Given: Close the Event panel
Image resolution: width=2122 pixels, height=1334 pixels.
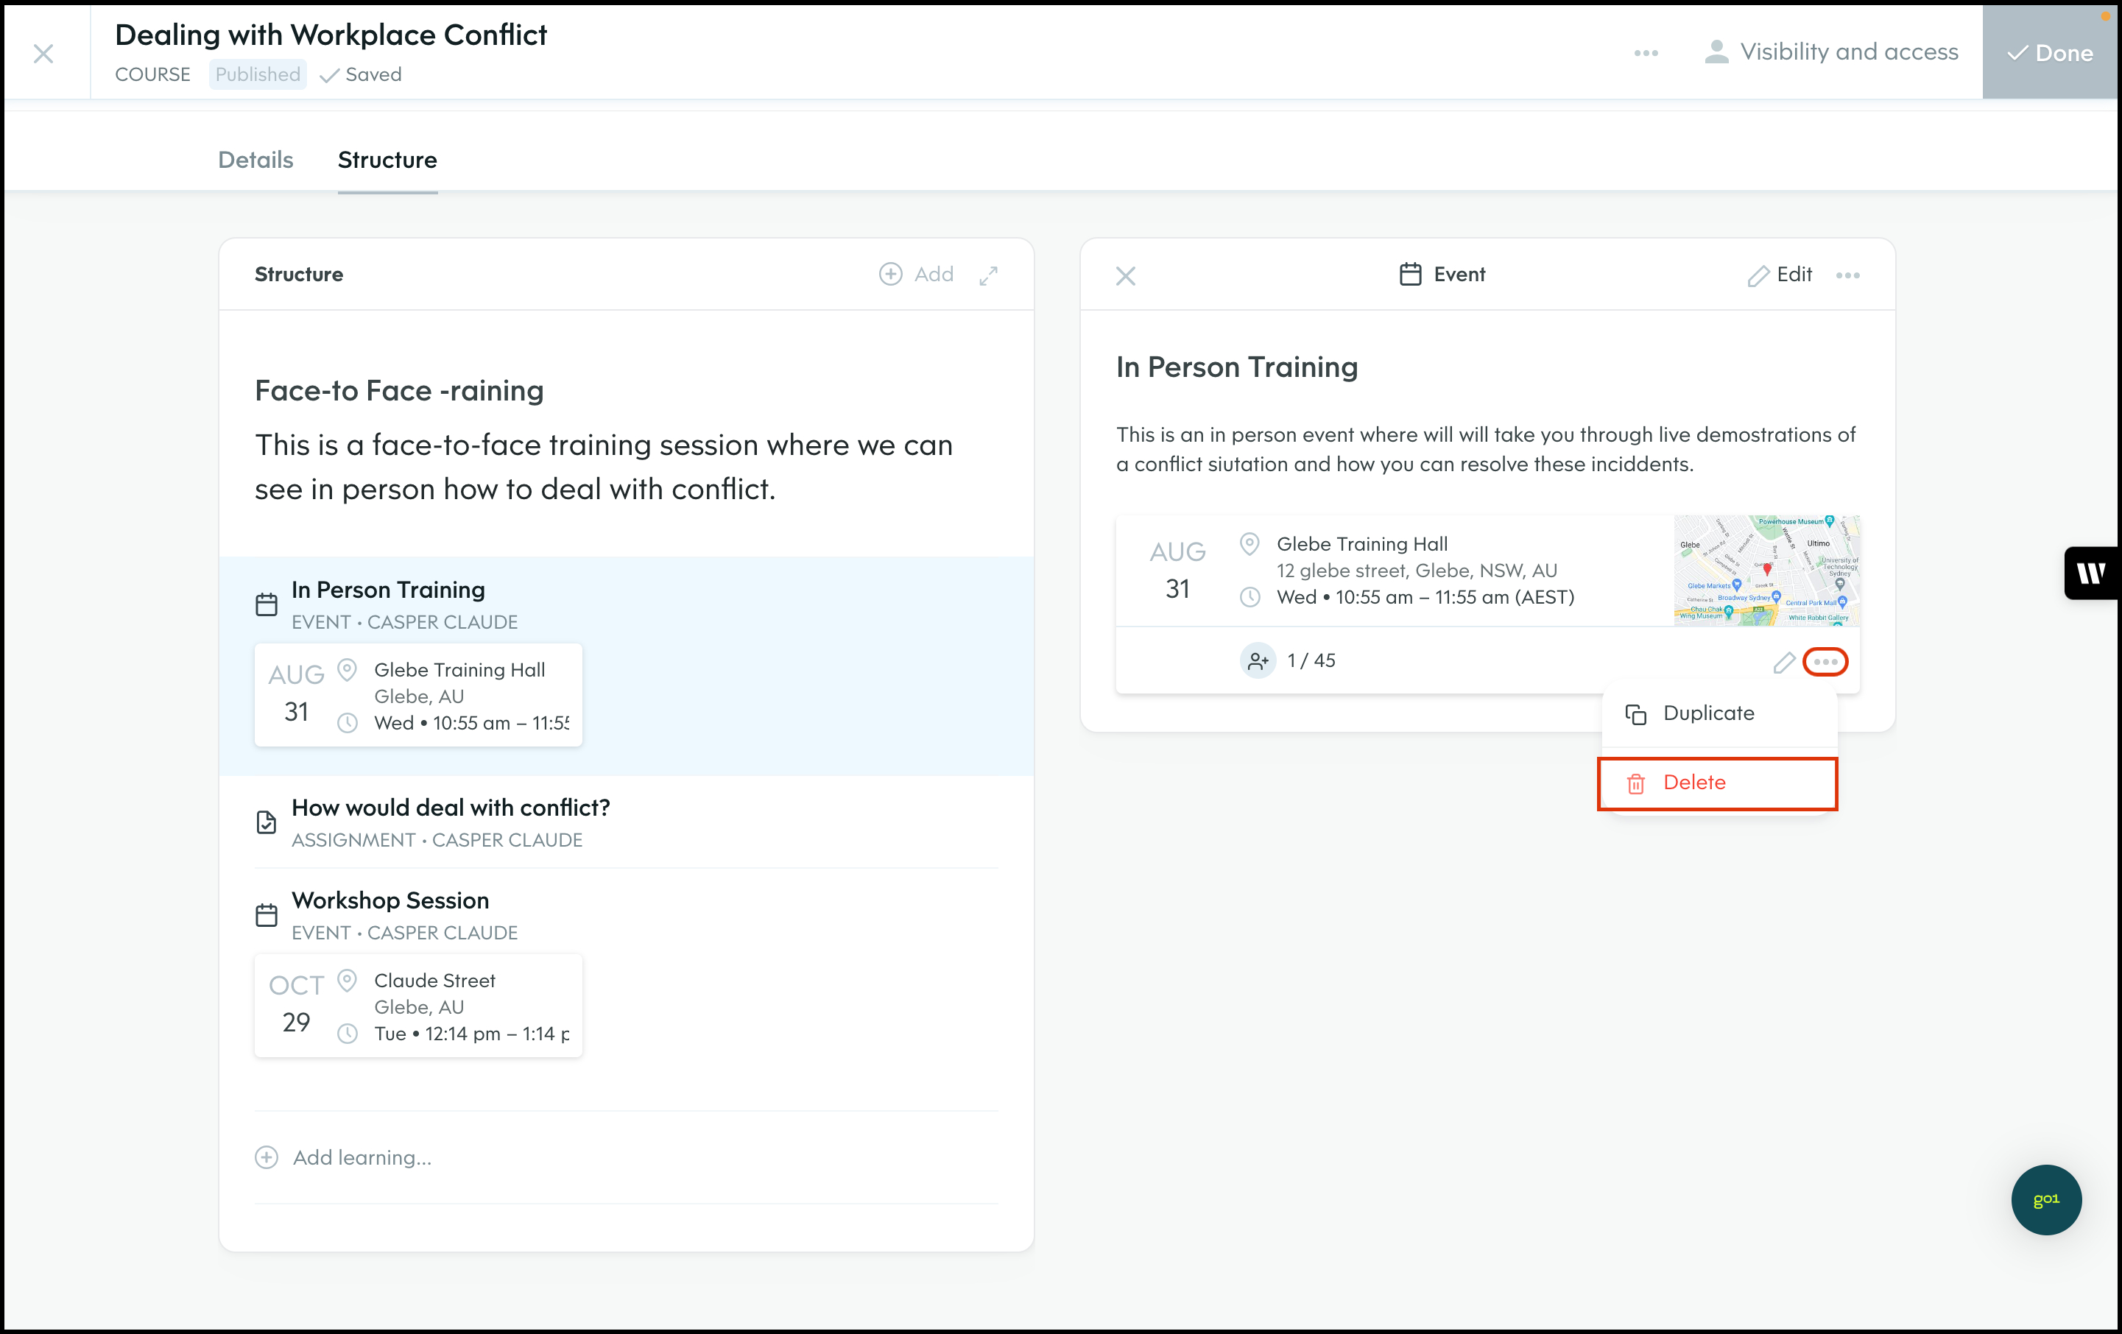Looking at the screenshot, I should click(x=1125, y=276).
